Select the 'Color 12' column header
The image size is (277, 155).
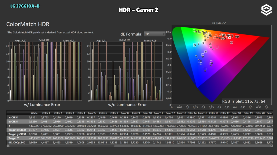click(x=170, y=113)
